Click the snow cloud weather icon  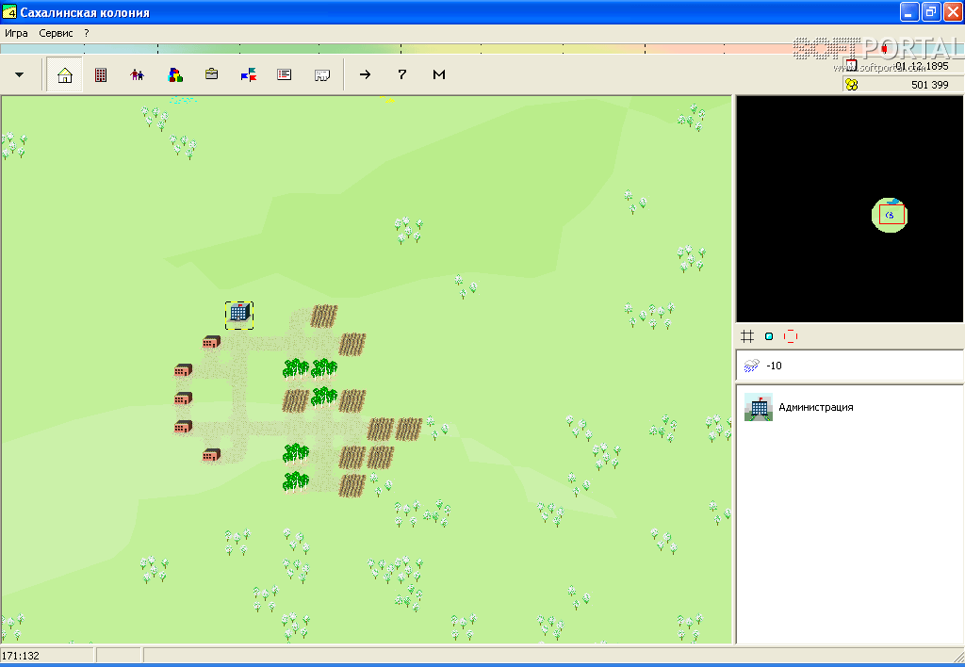[751, 366]
